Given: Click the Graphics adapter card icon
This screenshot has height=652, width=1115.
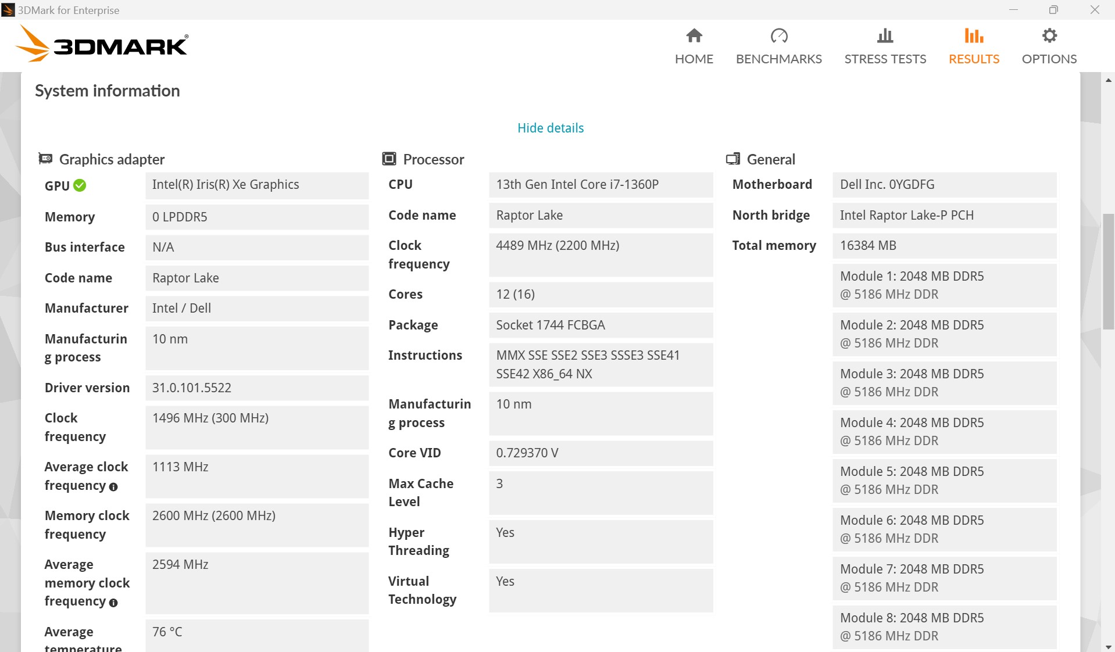Looking at the screenshot, I should [x=45, y=159].
